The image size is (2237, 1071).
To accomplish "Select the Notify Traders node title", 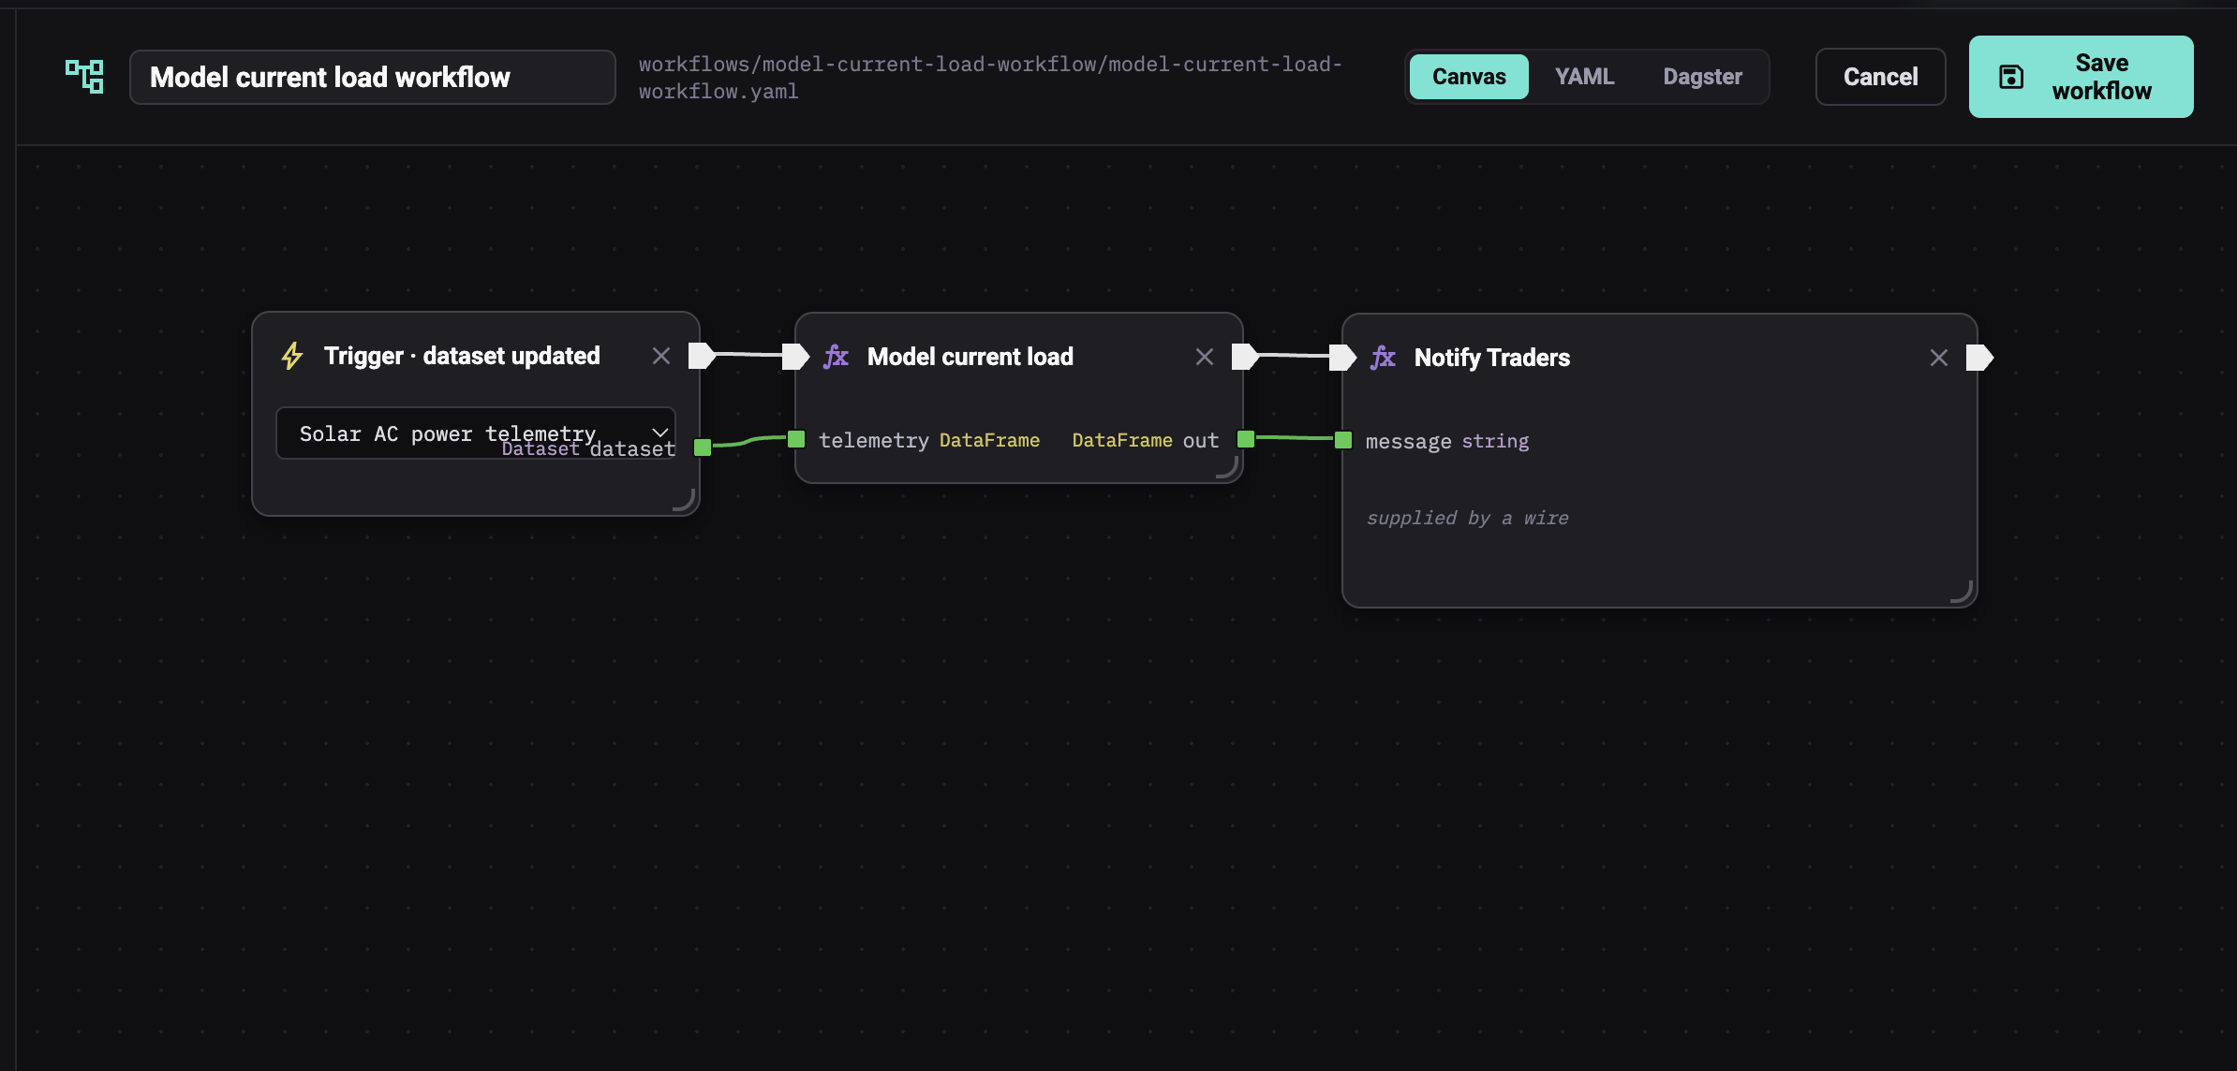I will [1492, 358].
